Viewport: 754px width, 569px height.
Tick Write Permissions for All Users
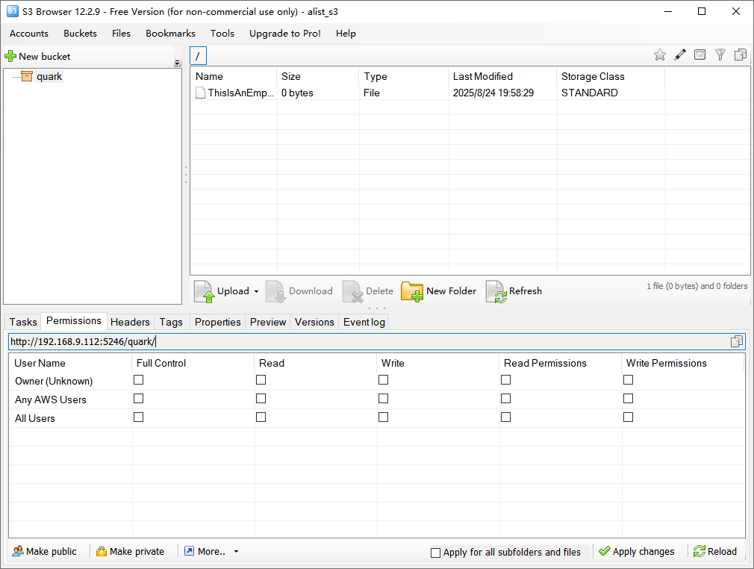(628, 417)
